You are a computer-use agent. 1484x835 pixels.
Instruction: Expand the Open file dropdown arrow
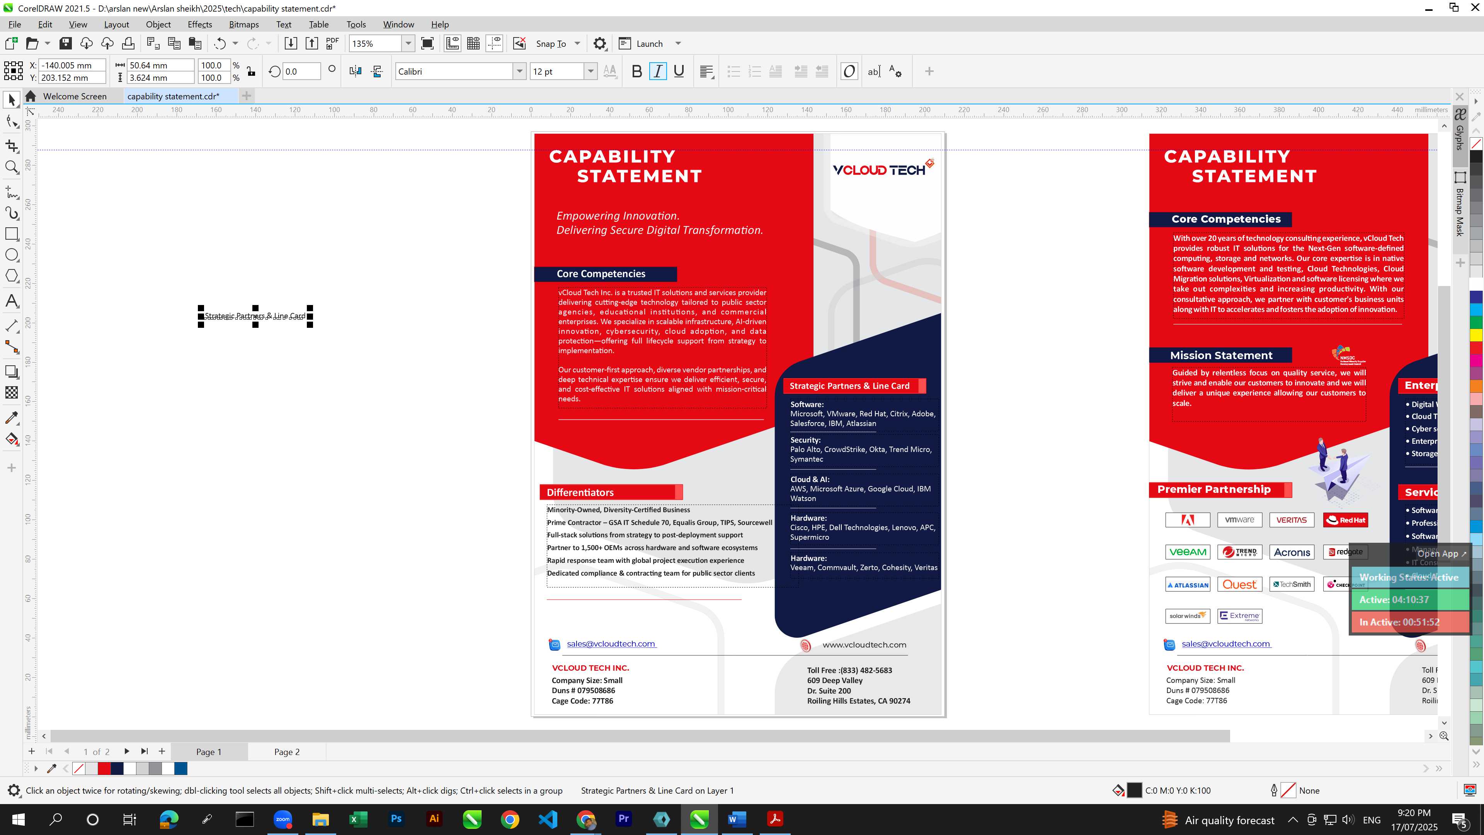47,43
